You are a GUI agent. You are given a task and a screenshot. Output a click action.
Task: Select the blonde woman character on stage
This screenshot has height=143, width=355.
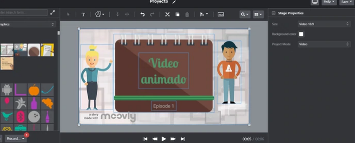97,77
